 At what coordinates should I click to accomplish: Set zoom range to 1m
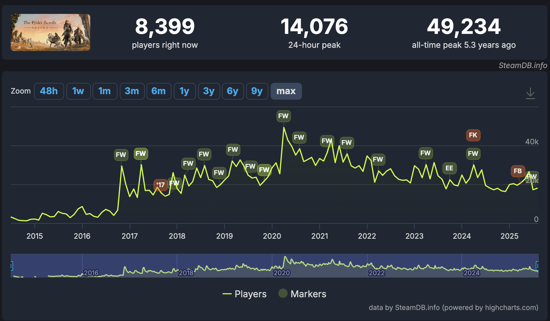105,91
